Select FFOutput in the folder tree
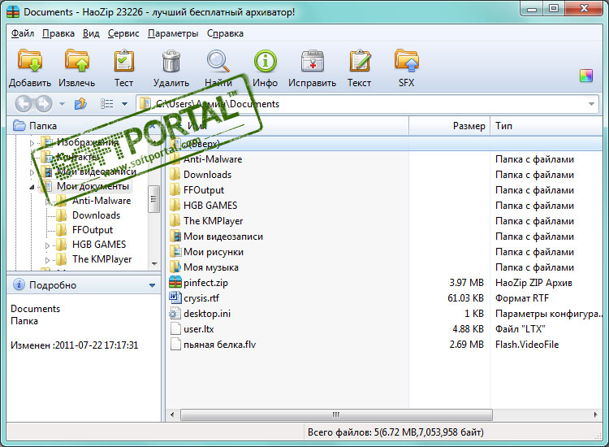This screenshot has height=447, width=609. click(93, 230)
